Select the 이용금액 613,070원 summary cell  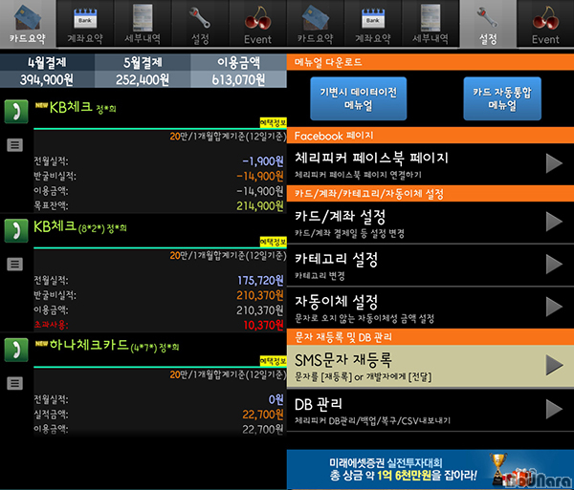[x=238, y=71]
